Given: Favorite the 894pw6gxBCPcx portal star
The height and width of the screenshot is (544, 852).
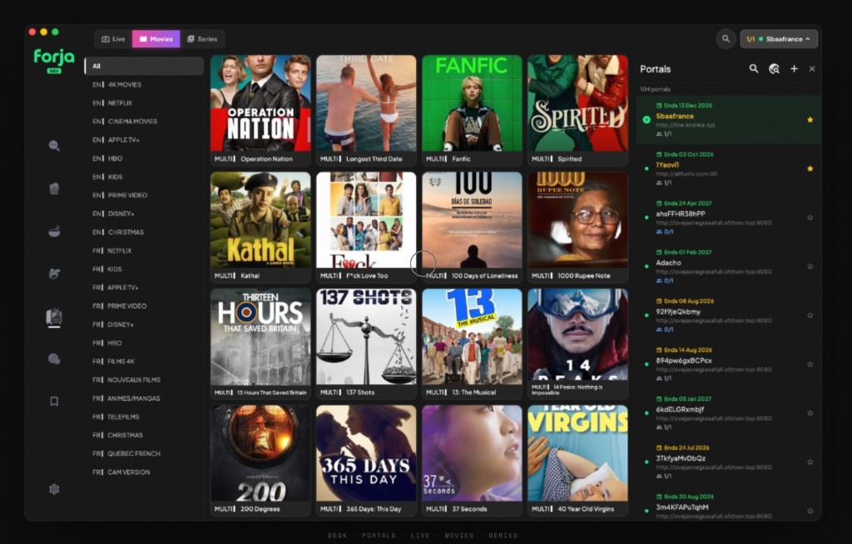Looking at the screenshot, I should (810, 364).
